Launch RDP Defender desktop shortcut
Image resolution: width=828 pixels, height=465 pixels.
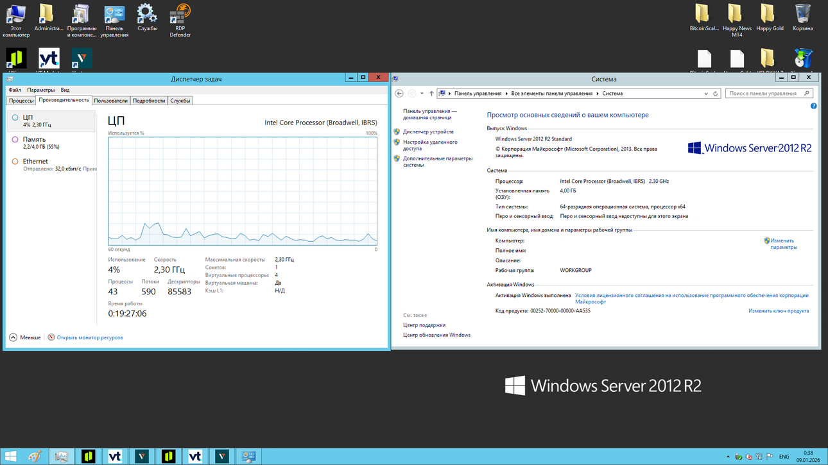click(x=180, y=20)
